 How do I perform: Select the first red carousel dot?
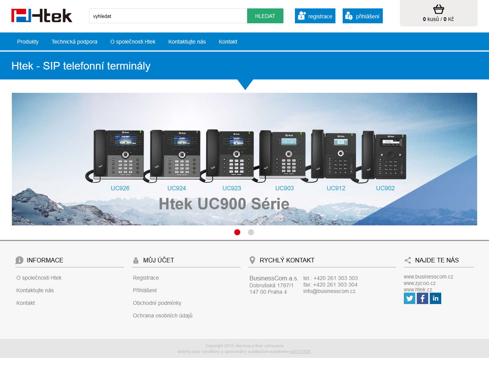pos(237,232)
